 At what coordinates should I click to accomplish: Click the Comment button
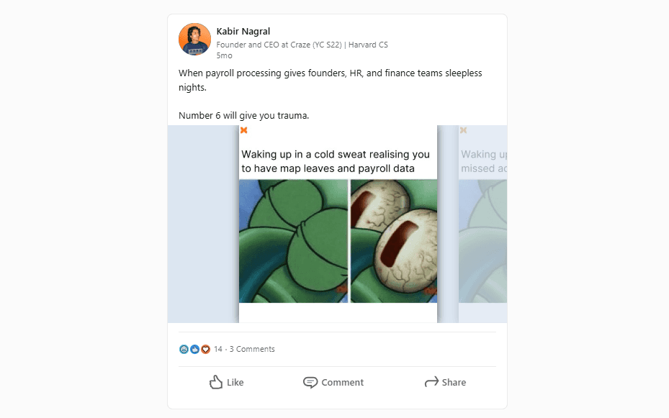tap(333, 382)
